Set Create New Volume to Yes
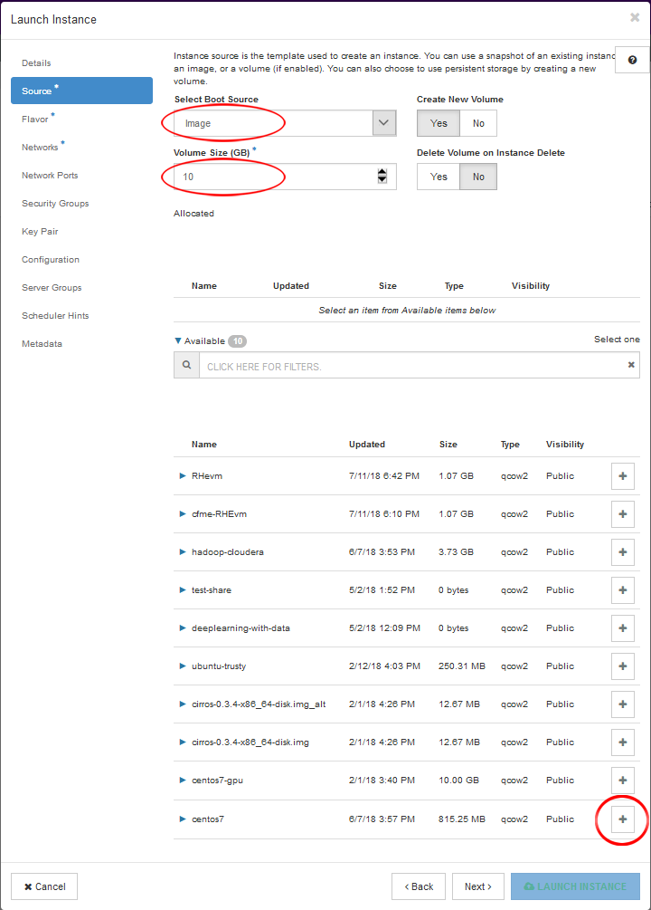The height and width of the screenshot is (910, 651). (x=439, y=123)
